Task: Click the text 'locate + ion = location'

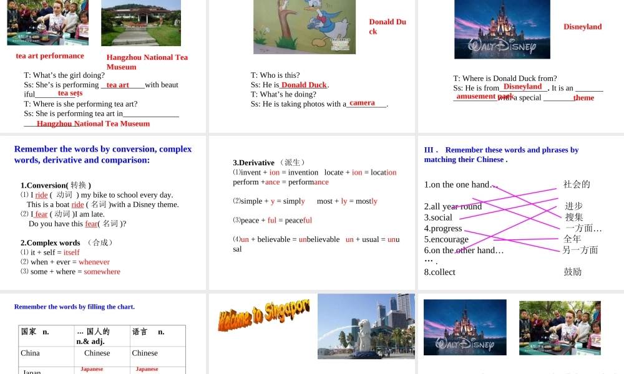Action: coord(360,172)
